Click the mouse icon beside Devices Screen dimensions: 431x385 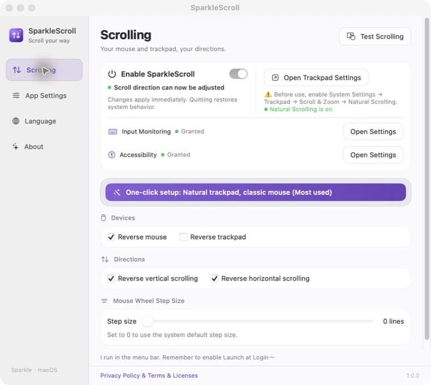pyautogui.click(x=103, y=217)
